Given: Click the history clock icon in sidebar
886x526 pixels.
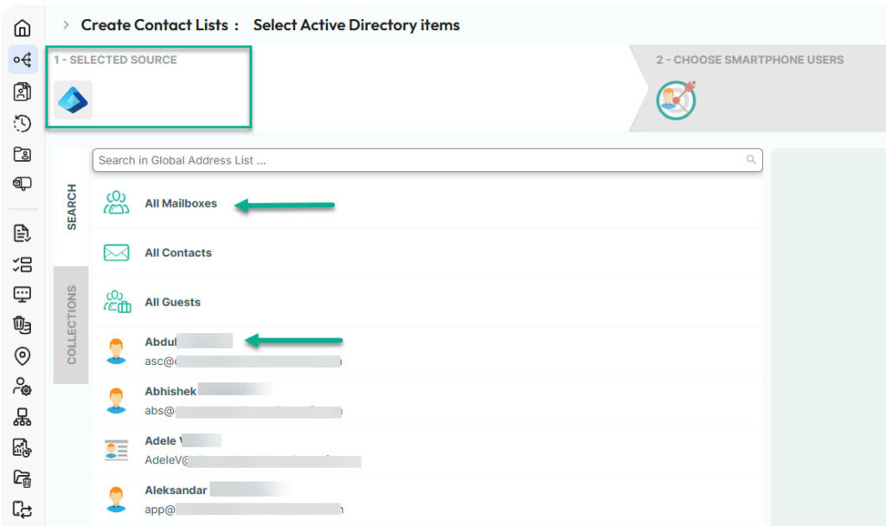Looking at the screenshot, I should [22, 123].
